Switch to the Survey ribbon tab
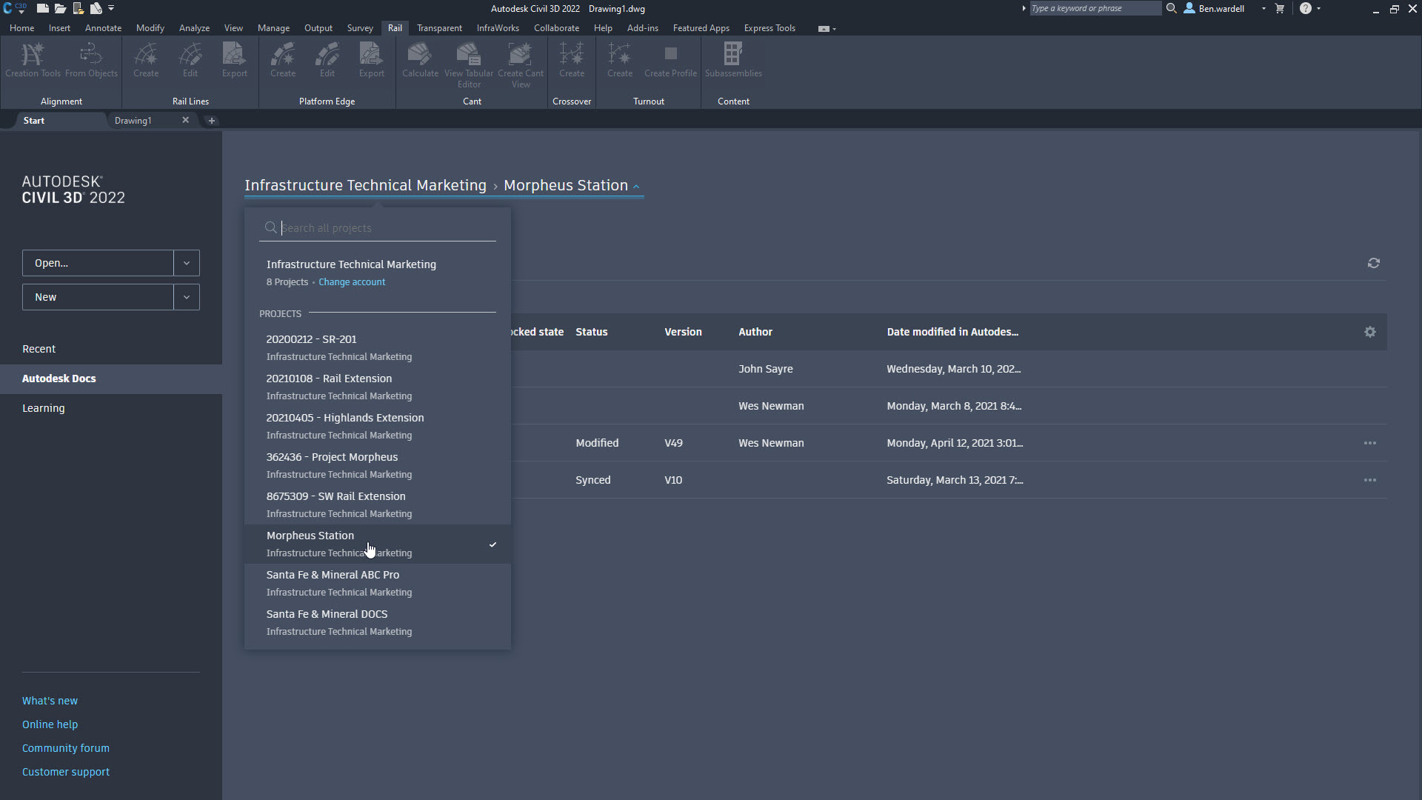The height and width of the screenshot is (800, 1422). [x=360, y=28]
